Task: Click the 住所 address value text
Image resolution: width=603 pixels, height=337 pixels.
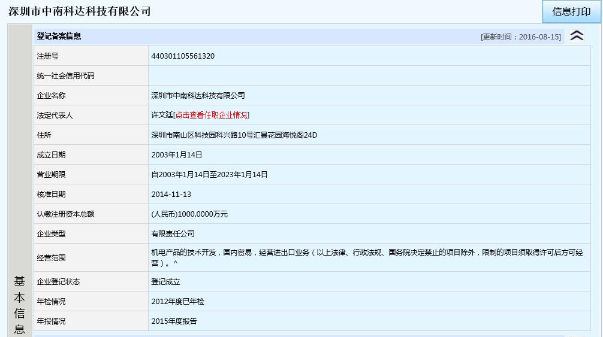Action: pyautogui.click(x=234, y=135)
